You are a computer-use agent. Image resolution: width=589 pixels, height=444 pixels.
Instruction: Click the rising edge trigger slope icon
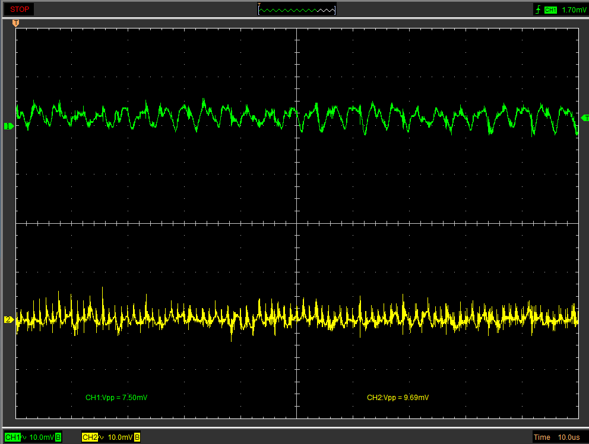[538, 9]
